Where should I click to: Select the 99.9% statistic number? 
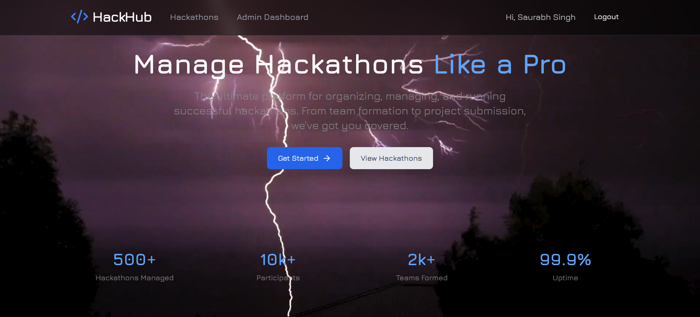pos(565,260)
